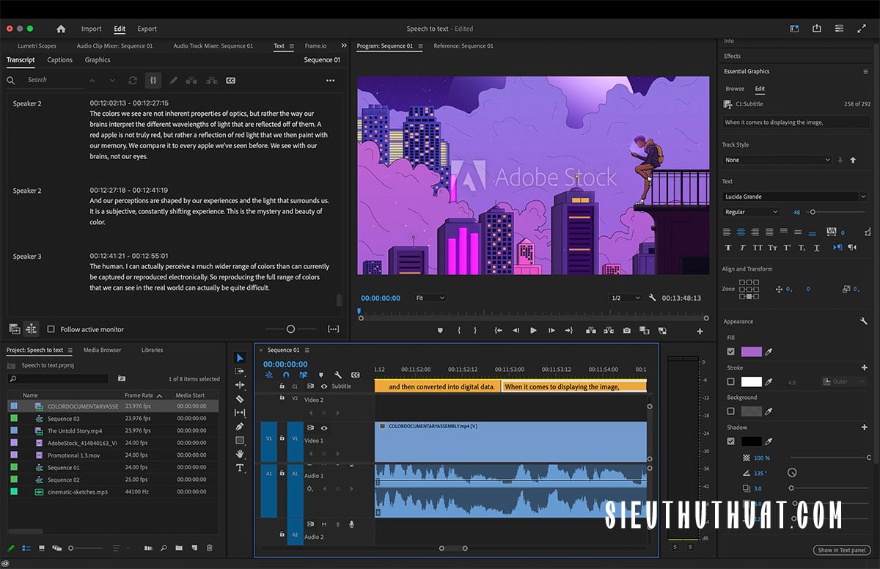
Task: Select the Razor tool
Action: [240, 399]
